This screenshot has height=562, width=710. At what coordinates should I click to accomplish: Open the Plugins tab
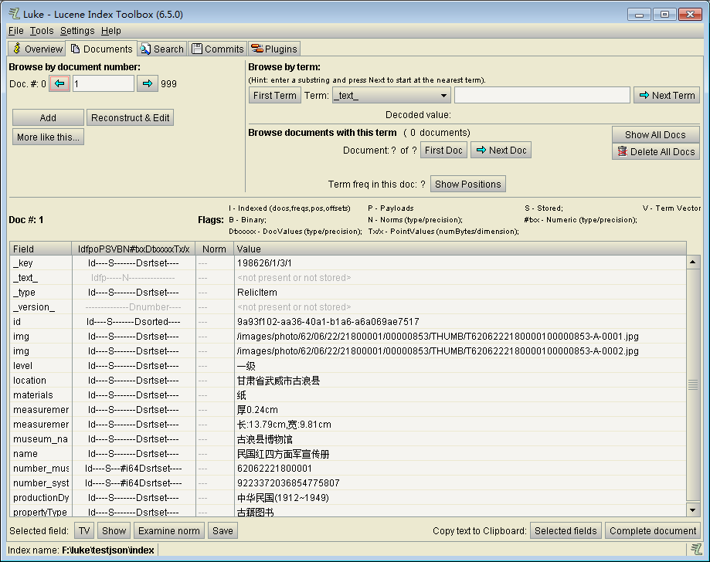274,49
